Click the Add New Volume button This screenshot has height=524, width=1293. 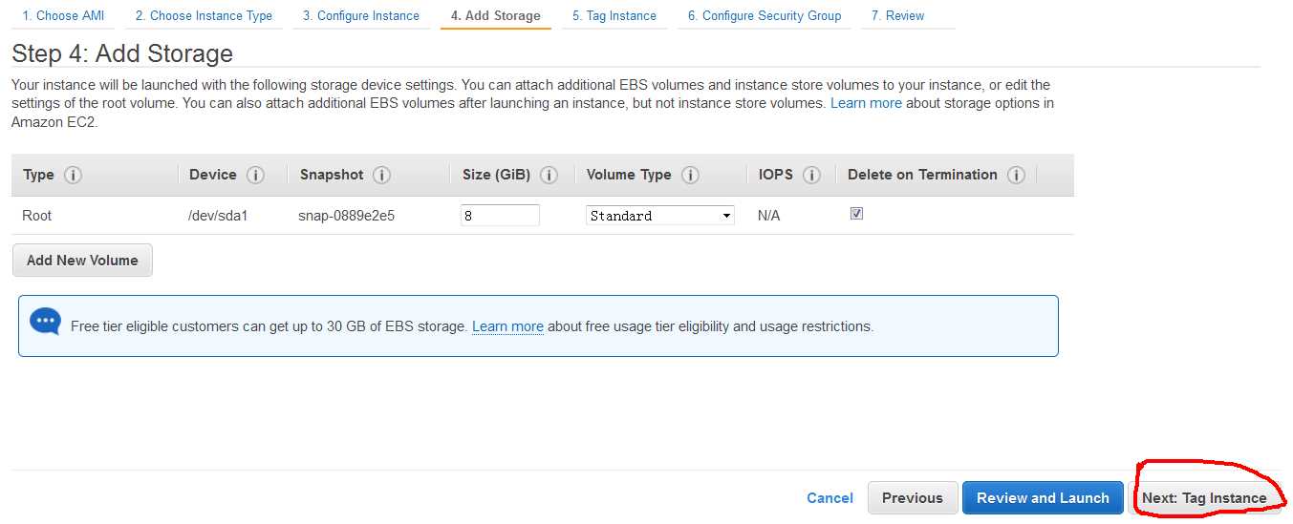[x=82, y=261]
